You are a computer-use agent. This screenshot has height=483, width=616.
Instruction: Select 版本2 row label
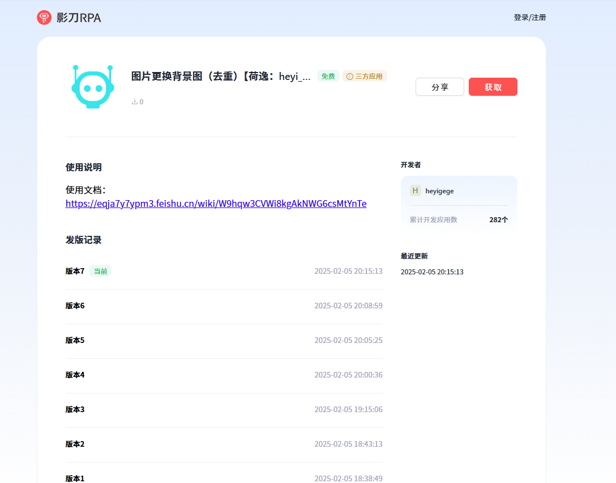click(x=75, y=444)
